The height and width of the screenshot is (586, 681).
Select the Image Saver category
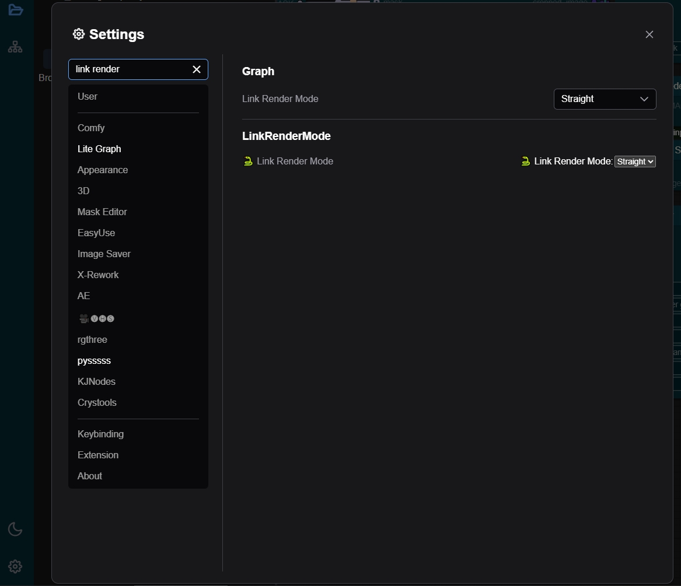coord(138,254)
